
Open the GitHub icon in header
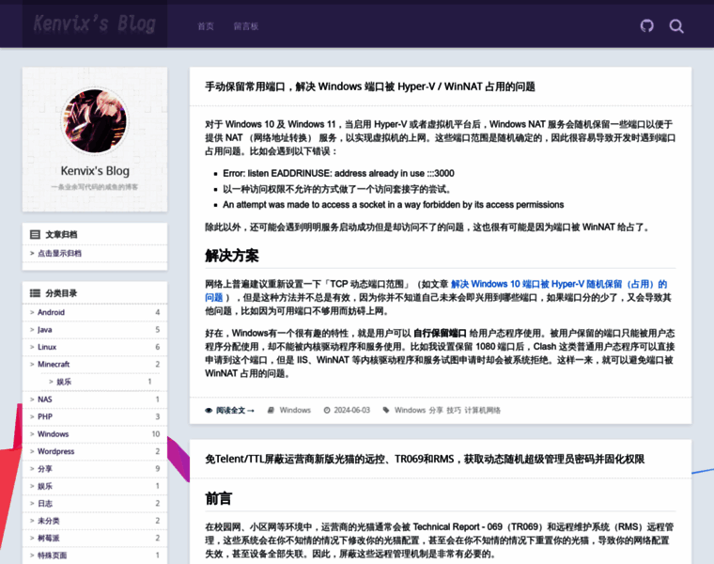tap(646, 25)
